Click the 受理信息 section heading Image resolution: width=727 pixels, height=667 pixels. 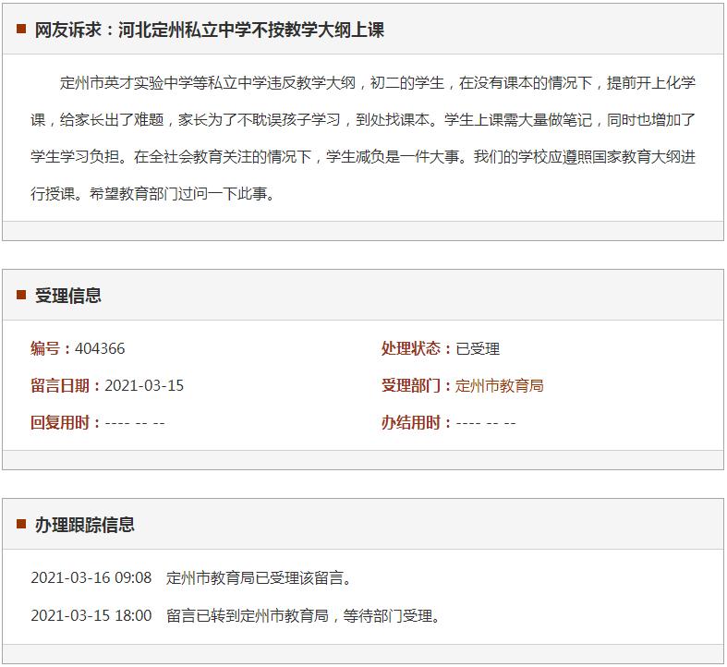(x=68, y=296)
